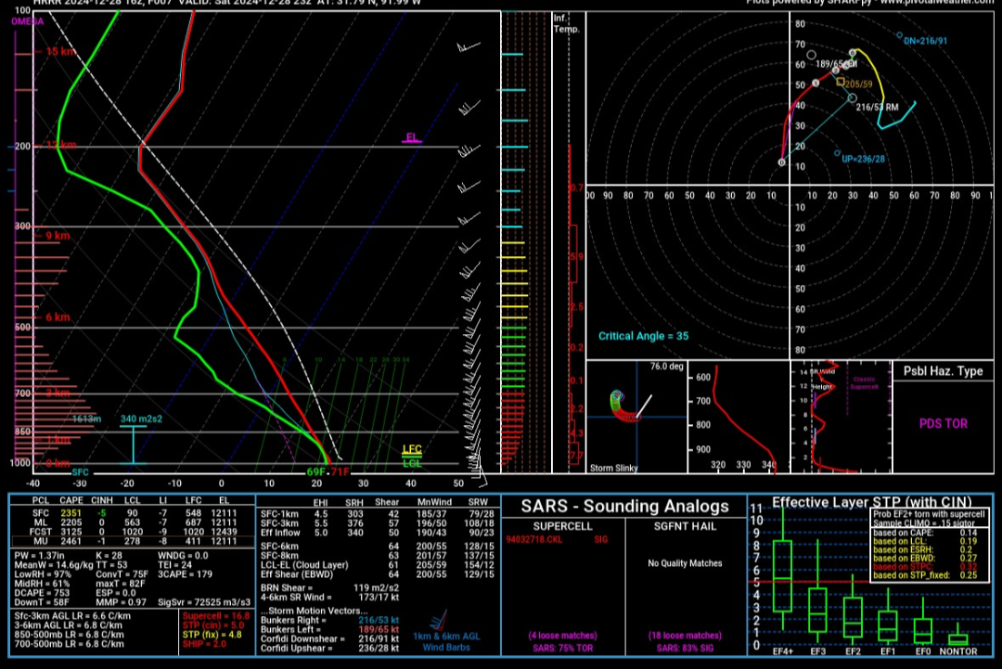
Task: Click the Supercell = 16.8 parameter
Action: (x=216, y=616)
